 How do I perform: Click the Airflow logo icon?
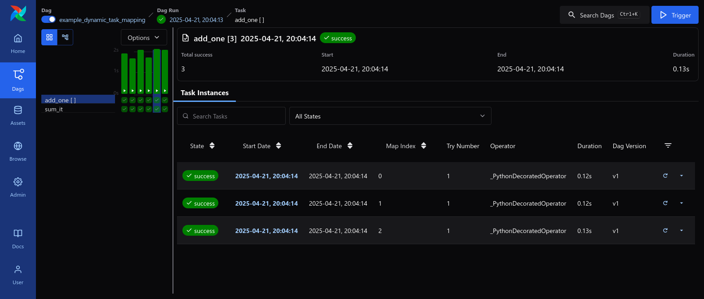tap(18, 14)
